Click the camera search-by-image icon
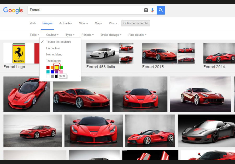This screenshot has width=235, height=164. (x=146, y=10)
